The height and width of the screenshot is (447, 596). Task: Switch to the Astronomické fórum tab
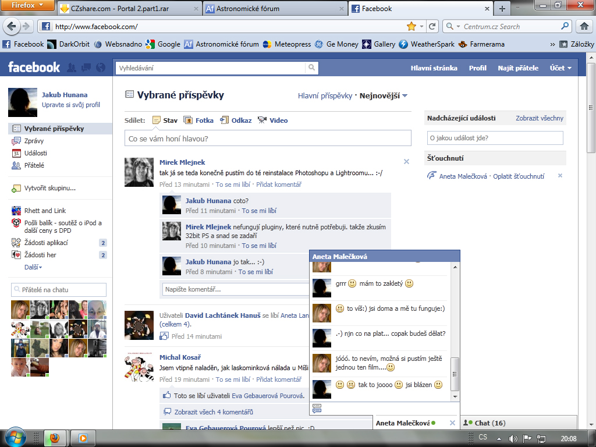pyautogui.click(x=275, y=9)
